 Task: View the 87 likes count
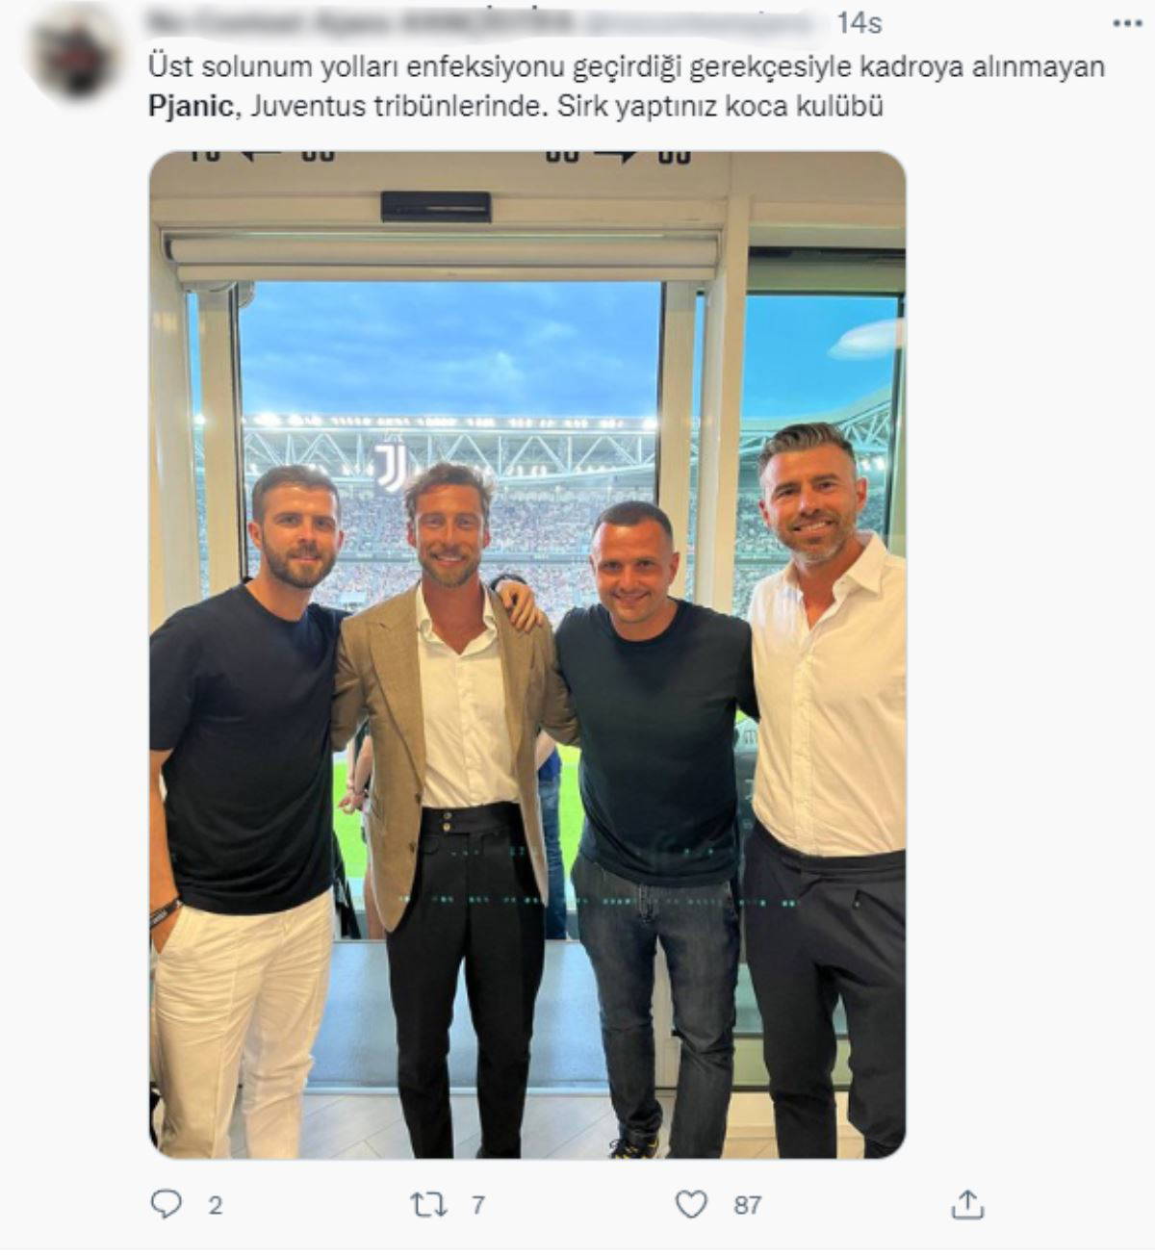point(747,1205)
